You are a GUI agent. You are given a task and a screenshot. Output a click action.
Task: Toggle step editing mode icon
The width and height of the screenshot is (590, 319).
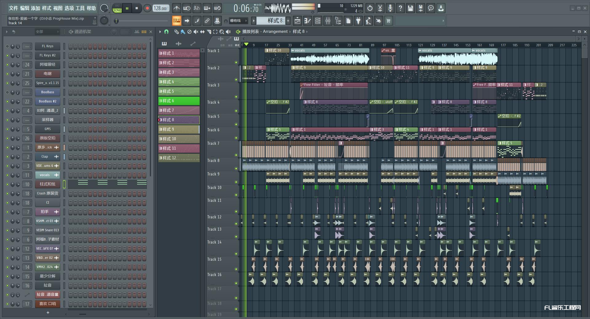197,21
